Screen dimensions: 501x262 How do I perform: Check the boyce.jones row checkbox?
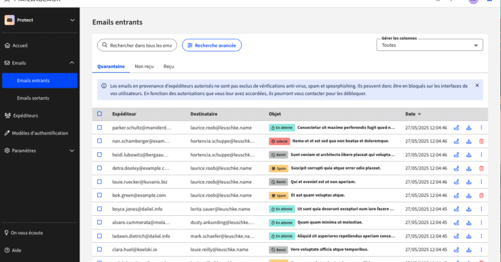[99, 209]
